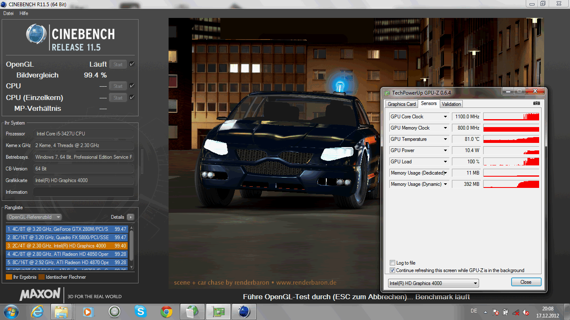Select ranking row 2 Quadro FX 5800

(67, 237)
